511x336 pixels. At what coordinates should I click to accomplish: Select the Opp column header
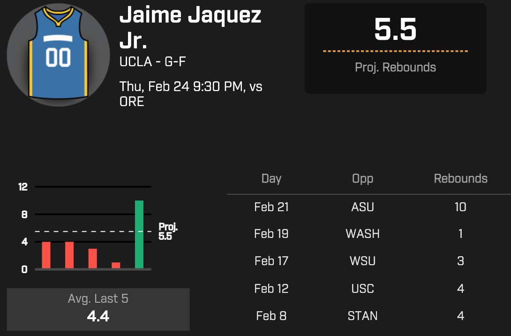362,179
